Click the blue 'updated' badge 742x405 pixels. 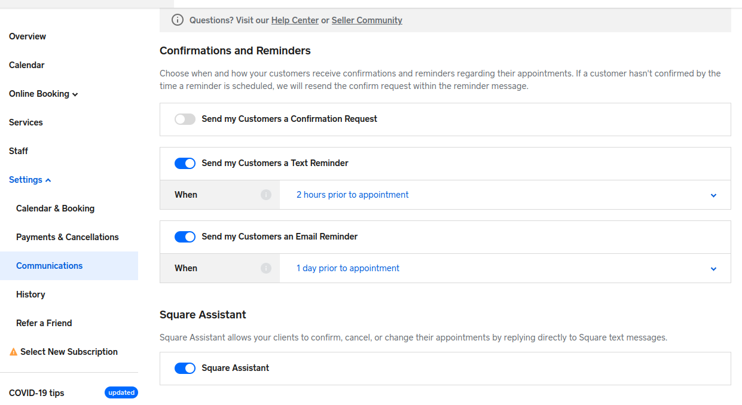pos(121,392)
